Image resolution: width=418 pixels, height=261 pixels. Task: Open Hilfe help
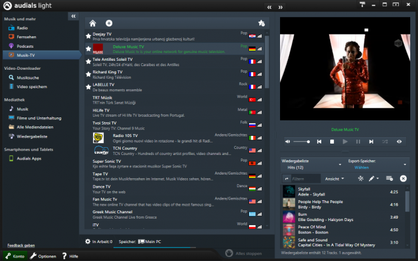[x=70, y=256]
